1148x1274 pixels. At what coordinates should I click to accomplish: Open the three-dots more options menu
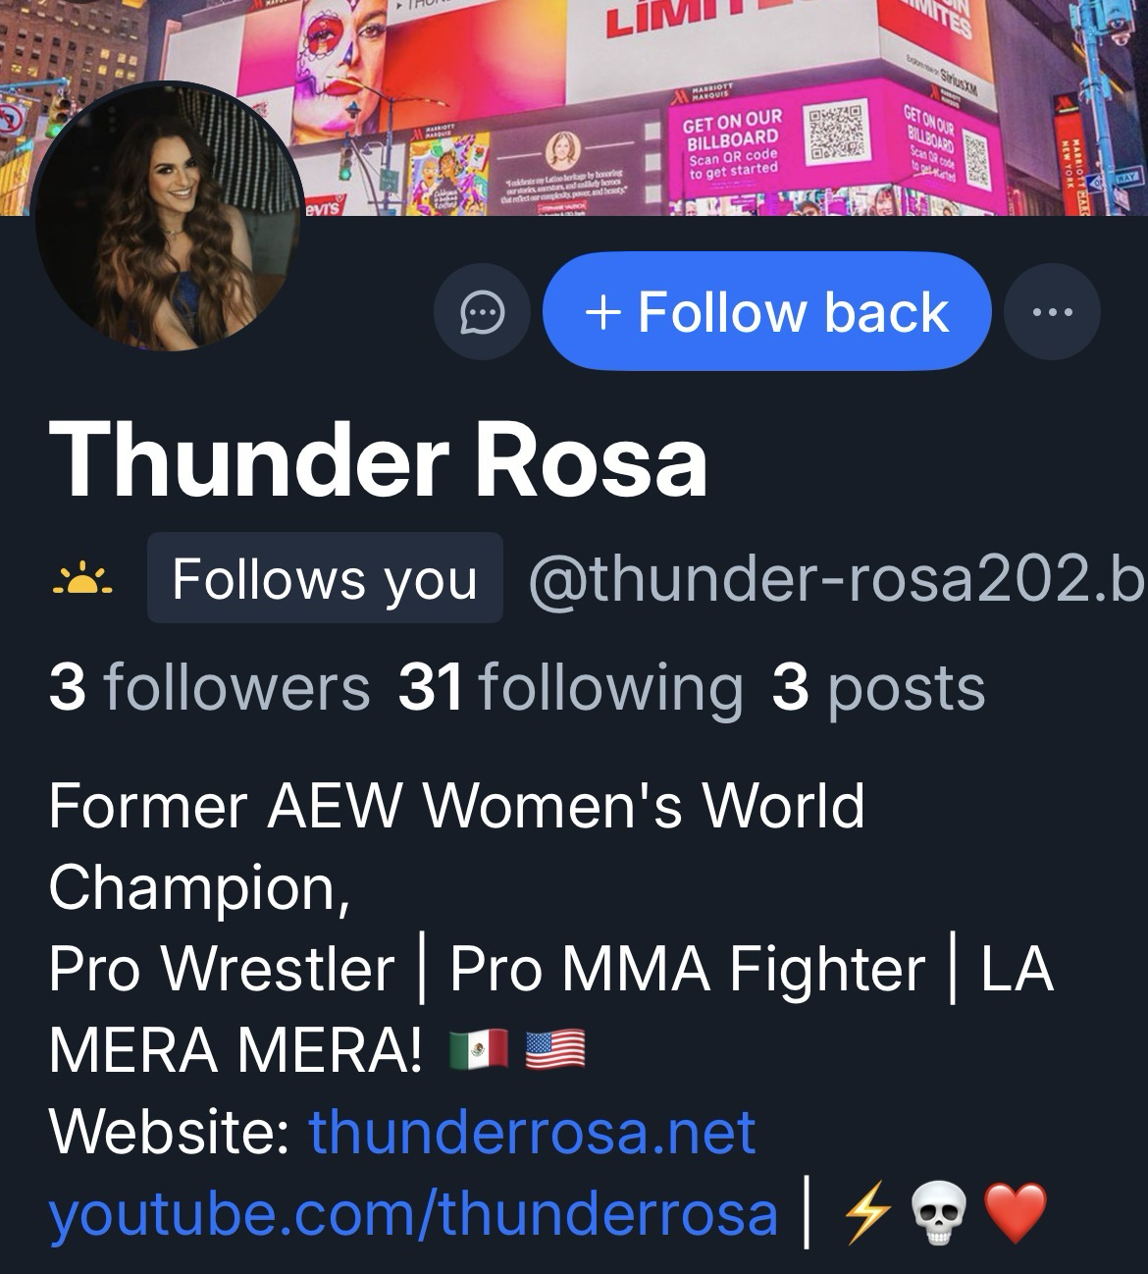1053,313
